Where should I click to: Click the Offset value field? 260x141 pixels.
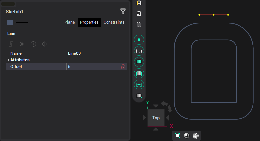pos(93,67)
